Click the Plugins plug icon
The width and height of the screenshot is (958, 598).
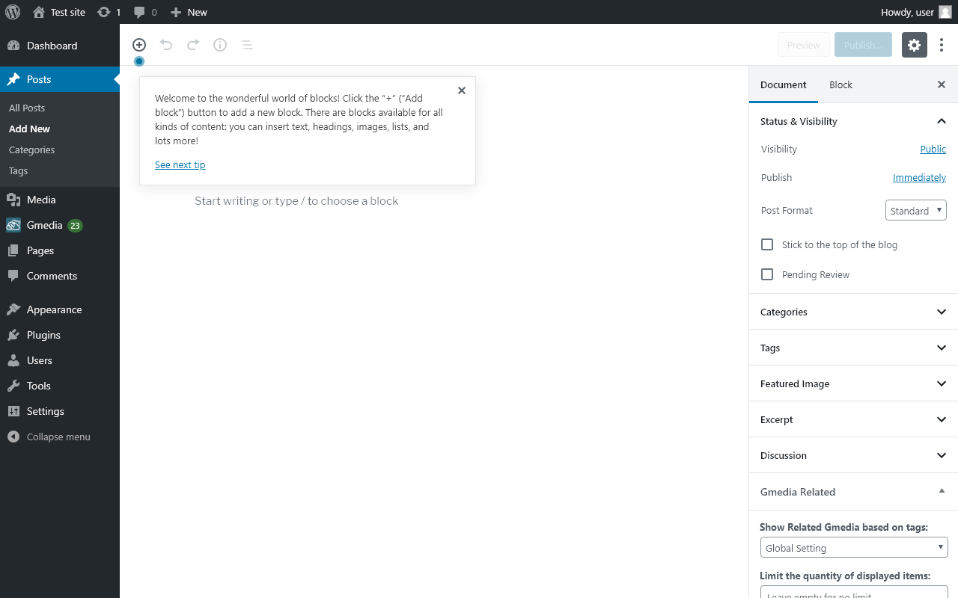13,335
